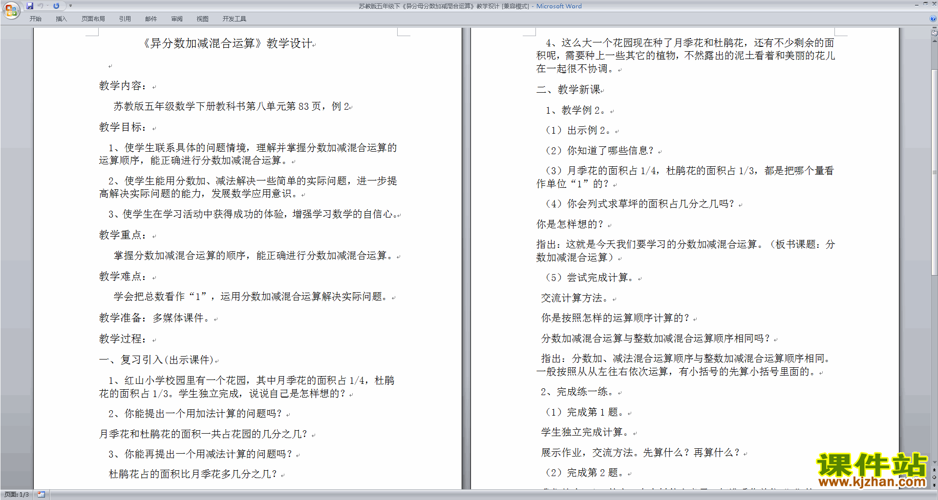Click the heading 教学内容：
Image resolution: width=938 pixels, height=500 pixels.
coord(123,86)
